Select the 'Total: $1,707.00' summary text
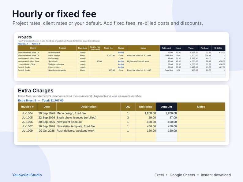This screenshot has width=243, height=182. (53, 100)
